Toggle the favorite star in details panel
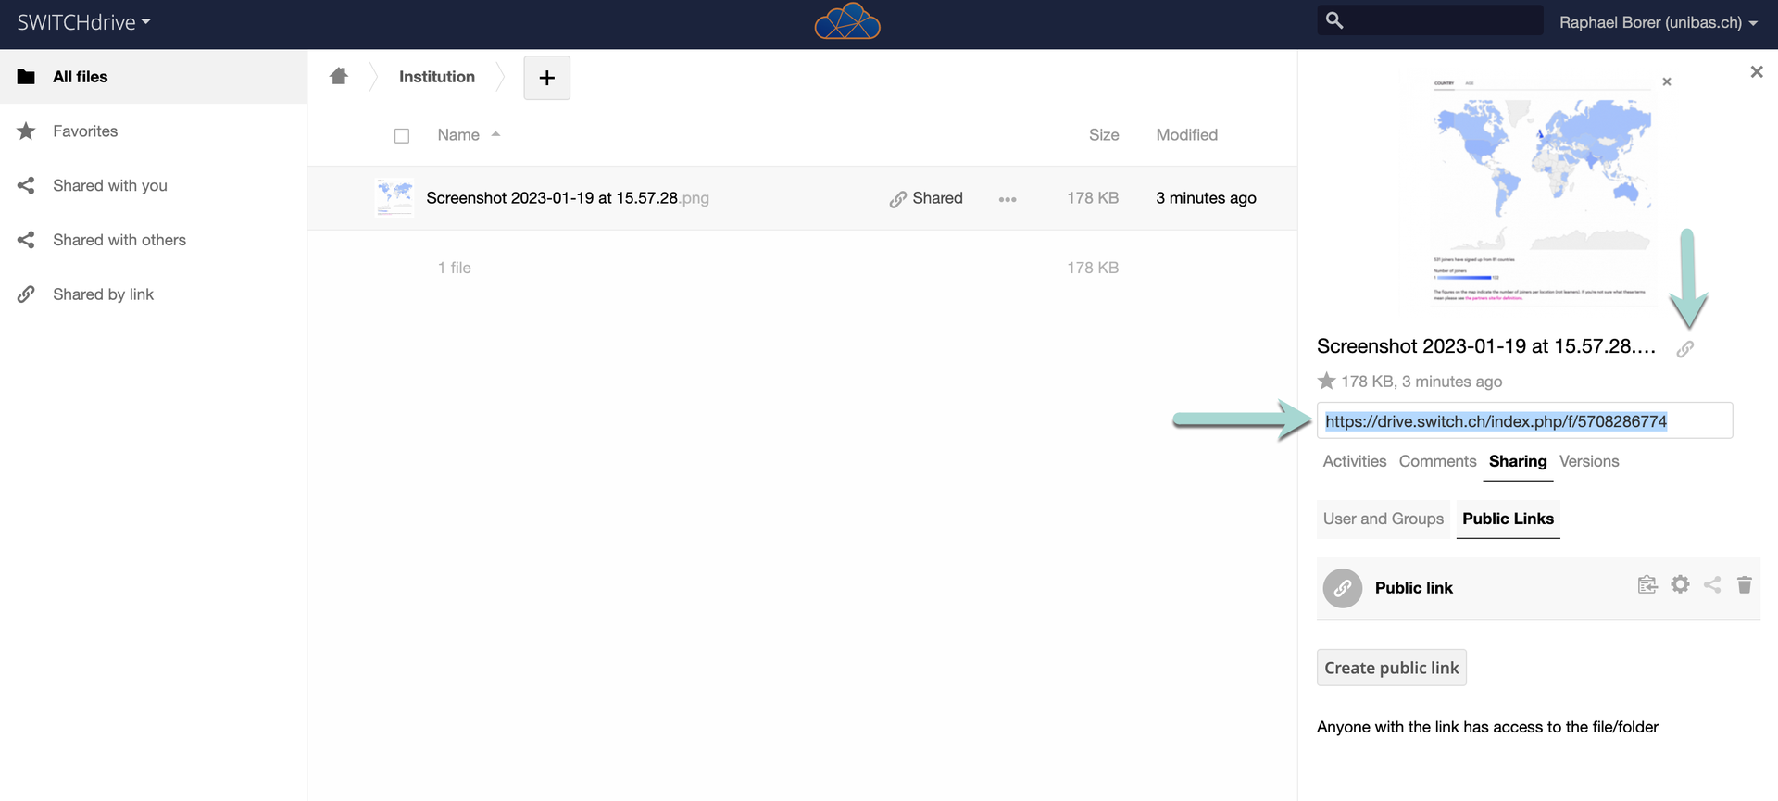The image size is (1778, 801). pos(1326,382)
